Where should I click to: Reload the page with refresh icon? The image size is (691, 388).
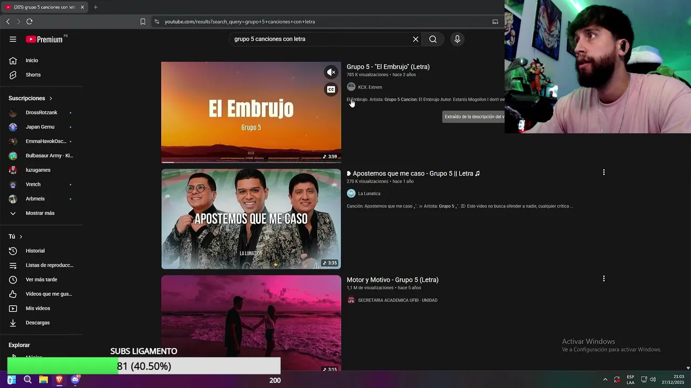(29, 22)
